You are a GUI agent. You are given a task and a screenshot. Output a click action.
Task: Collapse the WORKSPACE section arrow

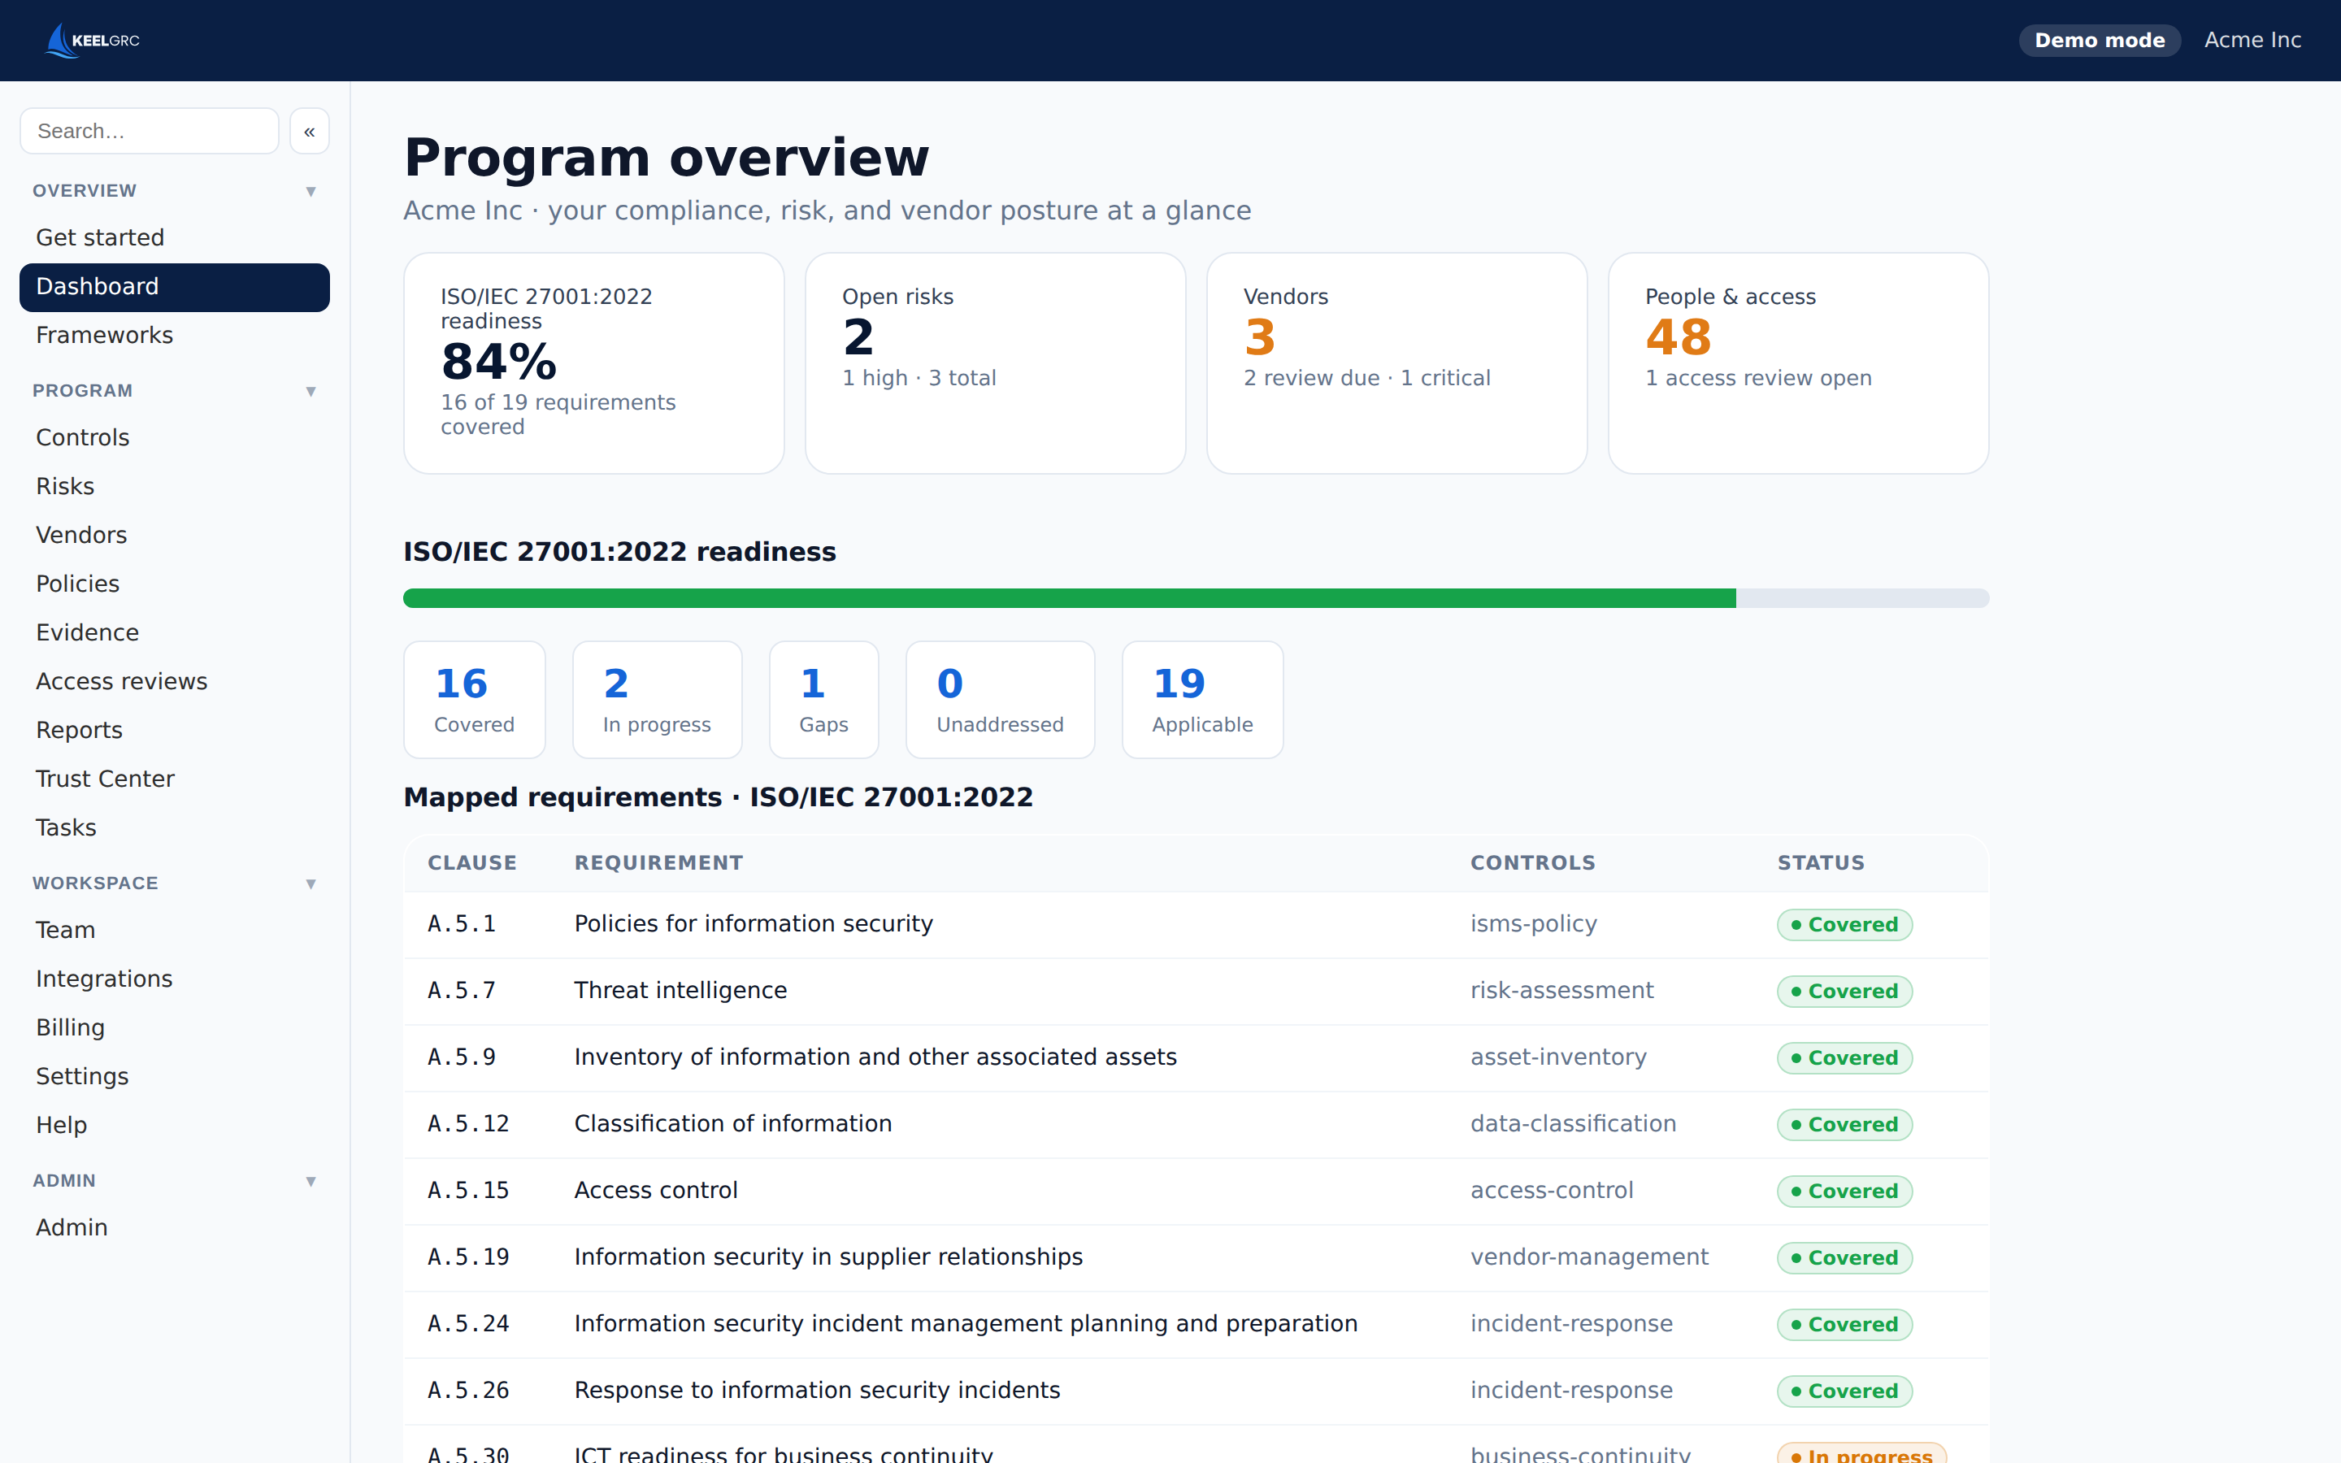pos(311,883)
